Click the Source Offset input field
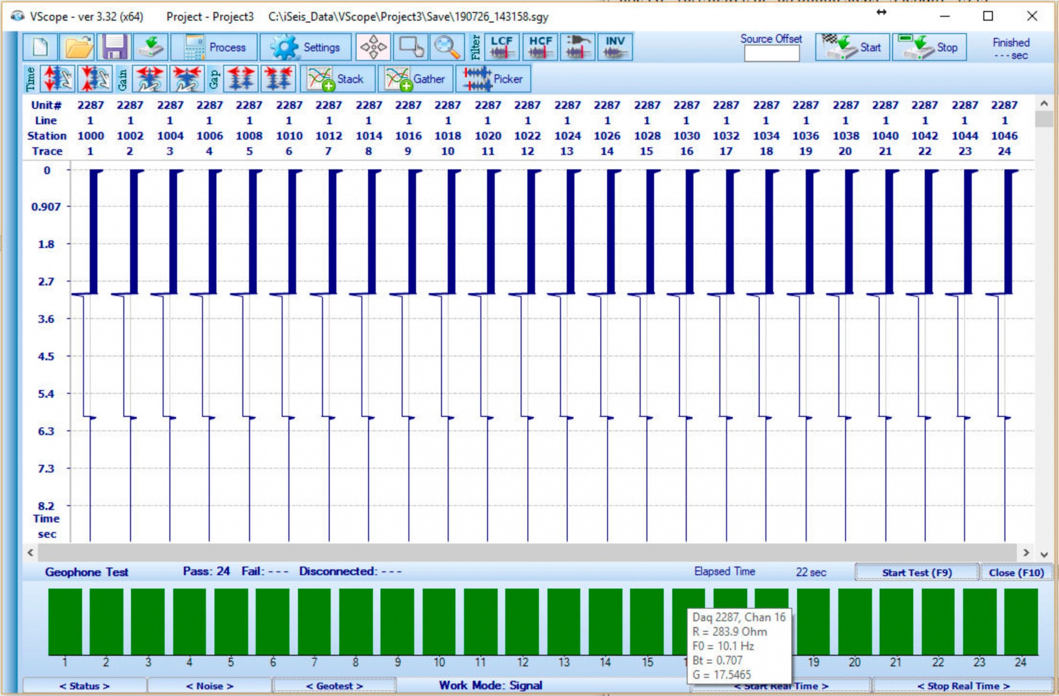 [x=771, y=54]
